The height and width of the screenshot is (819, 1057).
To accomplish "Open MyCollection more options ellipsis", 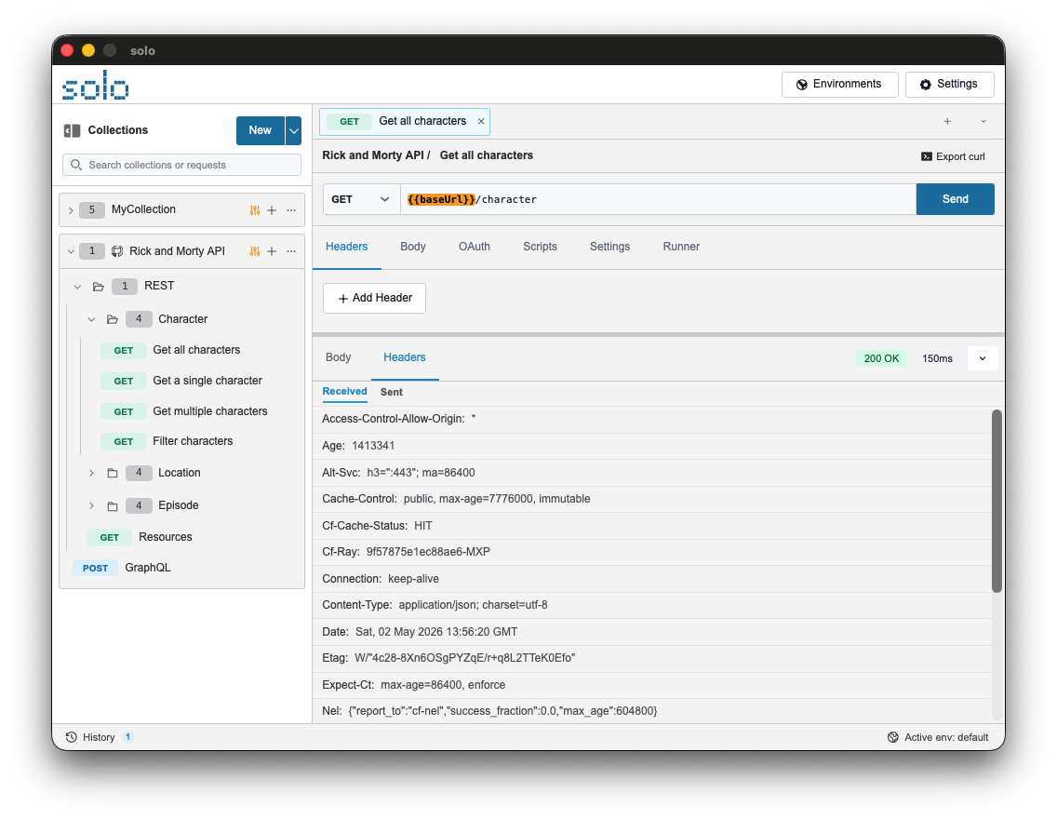I will [x=291, y=210].
